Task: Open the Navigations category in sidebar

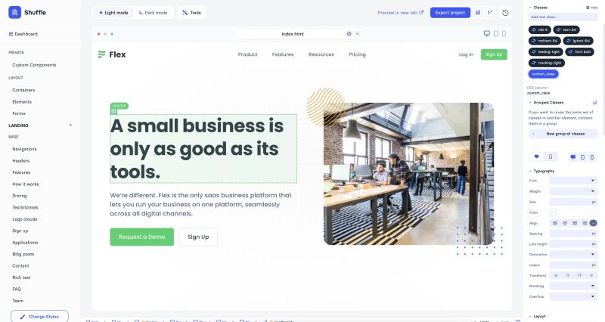Action: pyautogui.click(x=24, y=149)
